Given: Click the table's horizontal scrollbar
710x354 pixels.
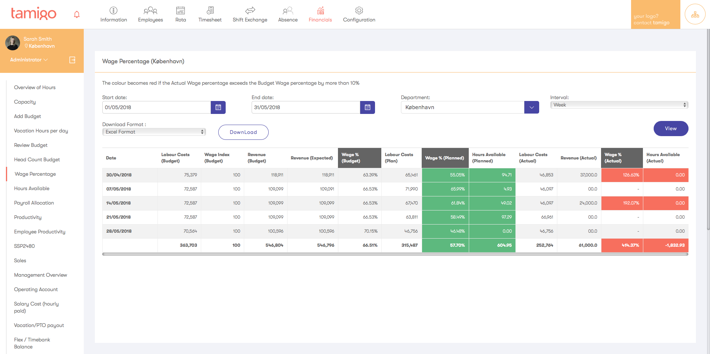Looking at the screenshot, I should point(395,254).
